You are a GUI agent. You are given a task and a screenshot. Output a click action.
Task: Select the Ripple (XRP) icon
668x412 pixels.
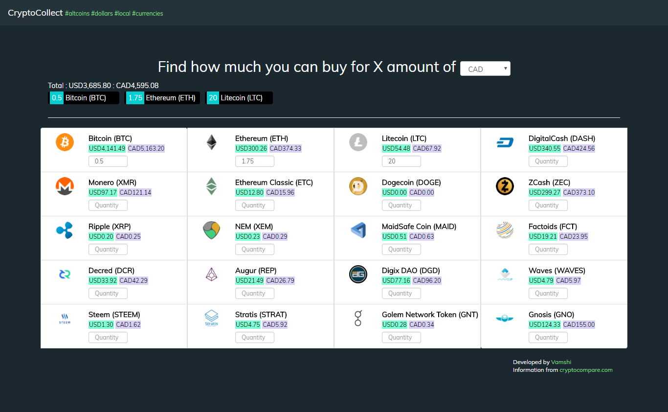65,230
